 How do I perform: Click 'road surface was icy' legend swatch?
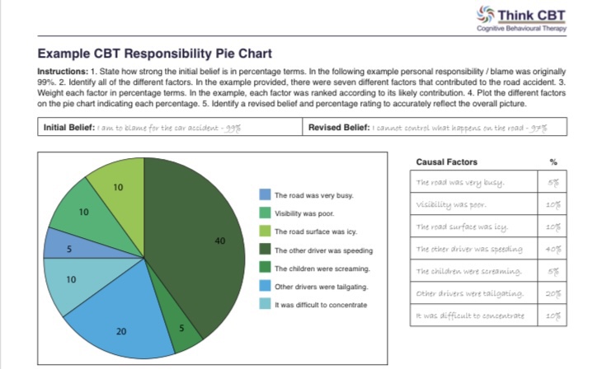pos(265,231)
